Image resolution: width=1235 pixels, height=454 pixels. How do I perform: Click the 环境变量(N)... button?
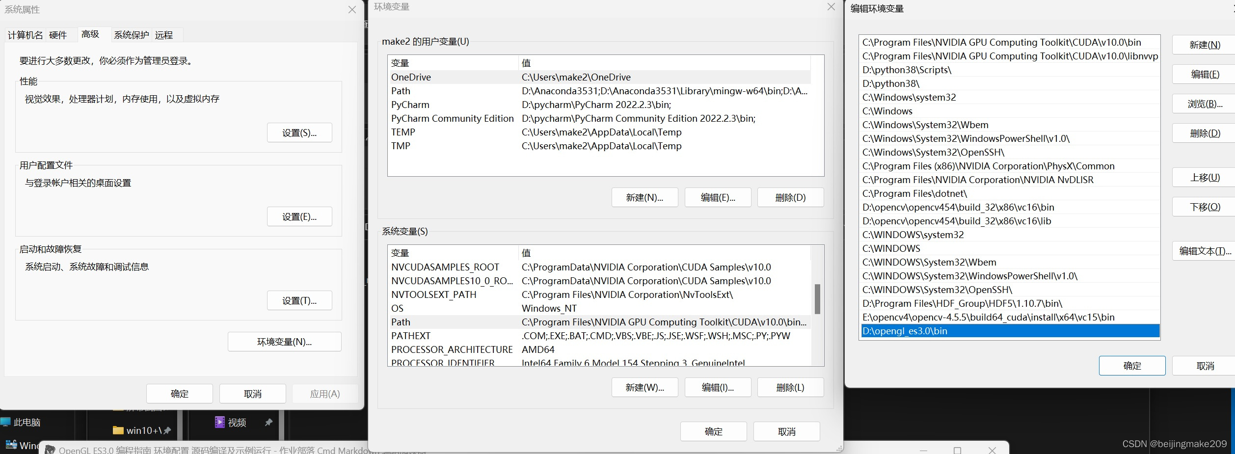[285, 342]
